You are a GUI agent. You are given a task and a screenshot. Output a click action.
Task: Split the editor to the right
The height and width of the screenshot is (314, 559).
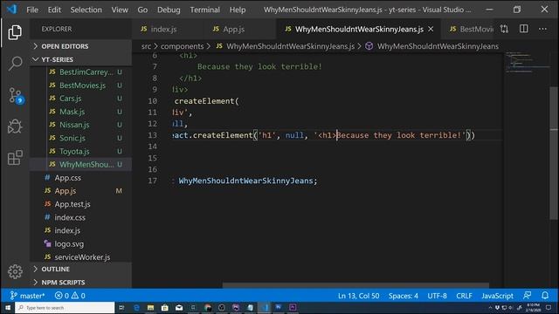(x=523, y=29)
